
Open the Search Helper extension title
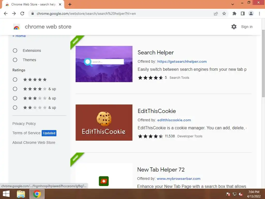pyautogui.click(x=156, y=52)
